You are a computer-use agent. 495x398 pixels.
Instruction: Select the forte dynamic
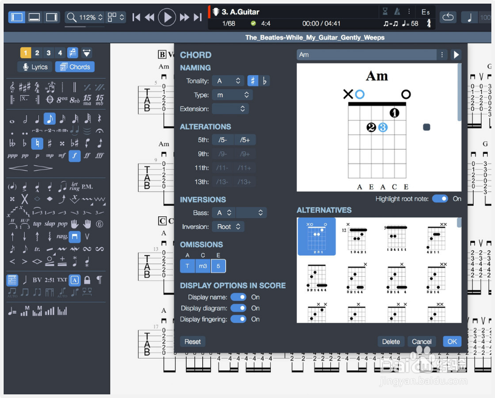75,156
